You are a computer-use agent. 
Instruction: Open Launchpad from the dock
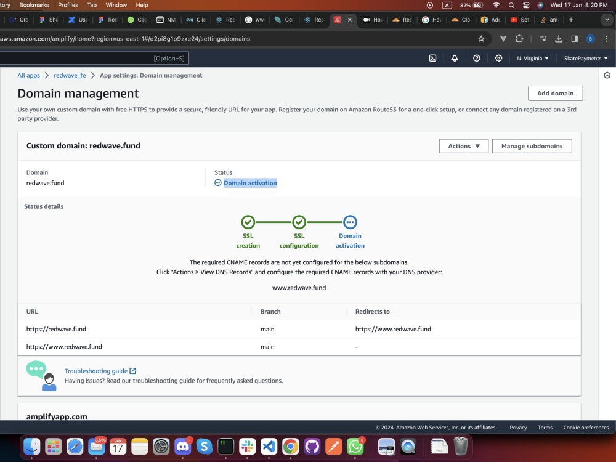coord(54,447)
